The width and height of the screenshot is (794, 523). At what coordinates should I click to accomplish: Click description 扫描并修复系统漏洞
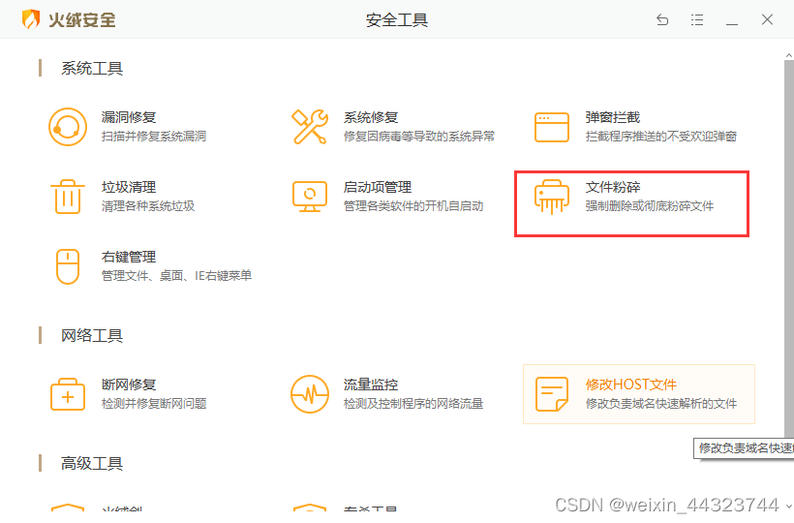154,137
